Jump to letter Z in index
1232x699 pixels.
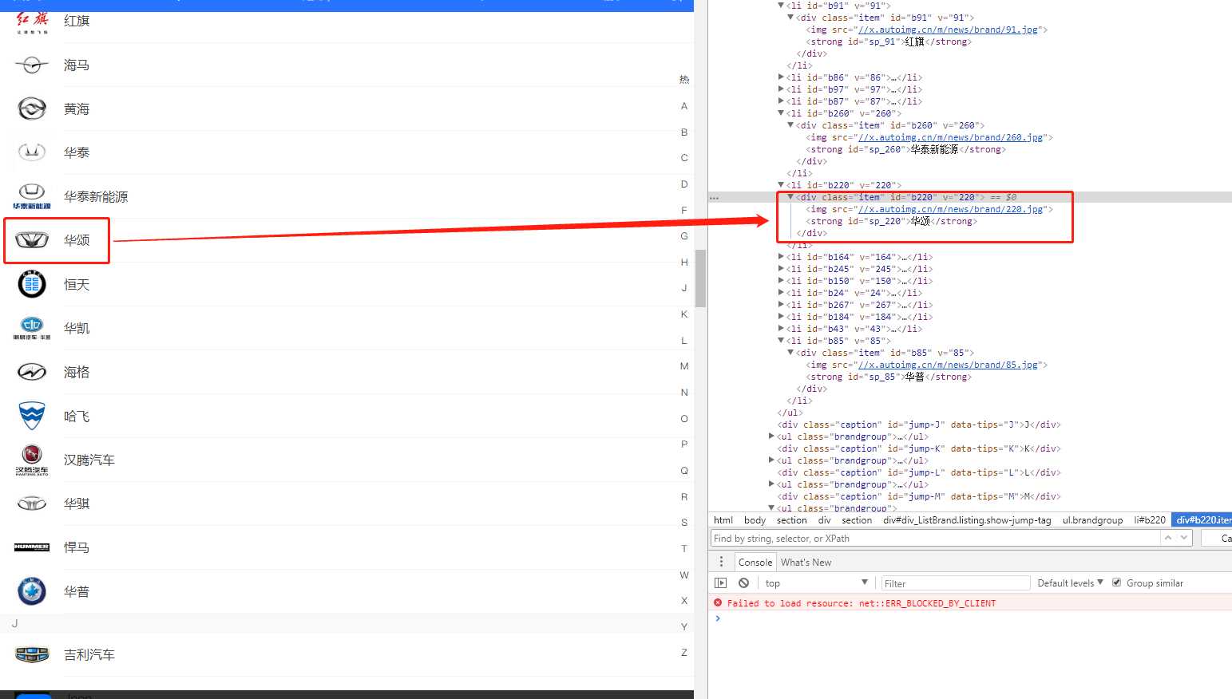[684, 652]
